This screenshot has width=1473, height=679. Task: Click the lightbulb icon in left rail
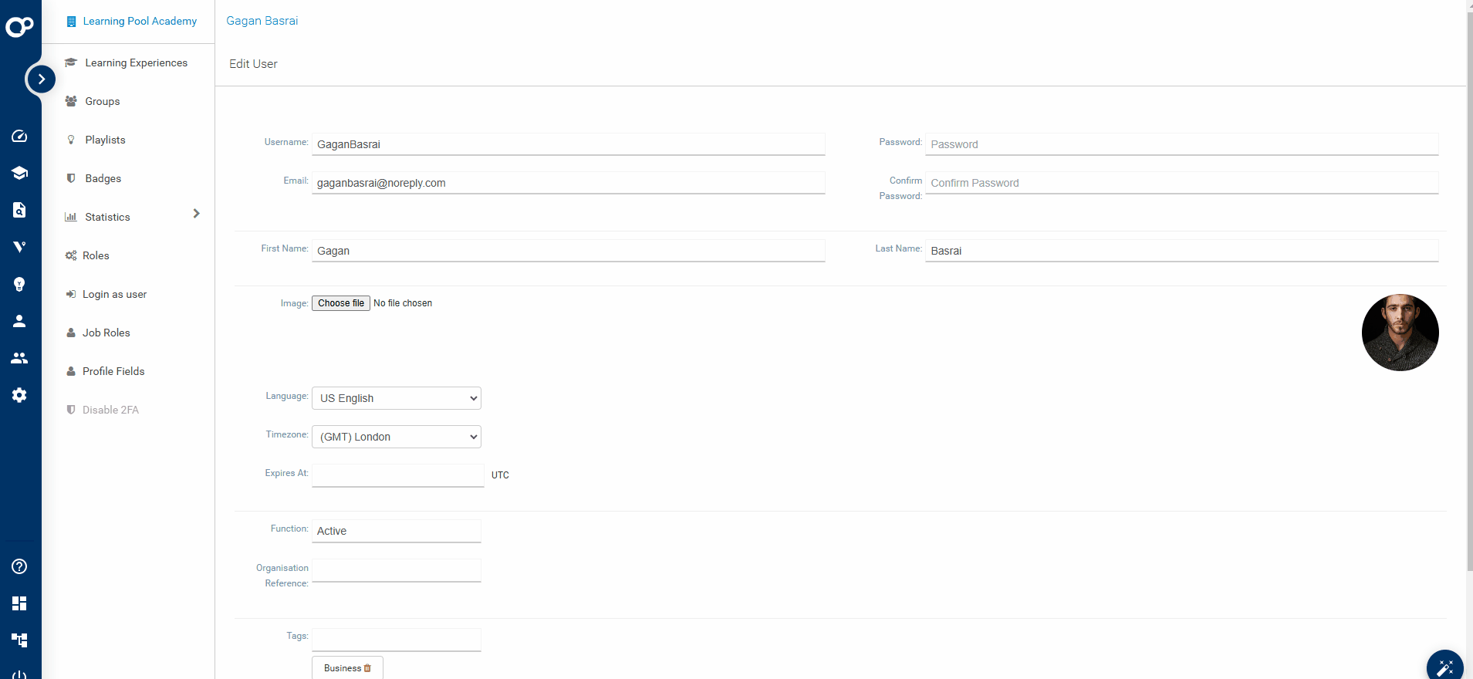pos(19,284)
